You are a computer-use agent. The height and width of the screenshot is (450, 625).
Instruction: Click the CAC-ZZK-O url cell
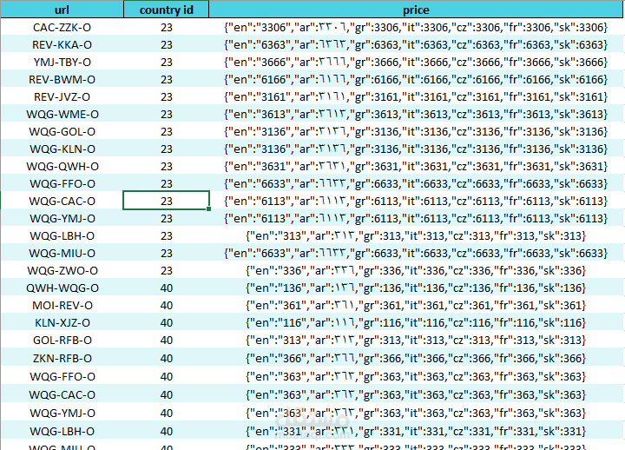62,27
